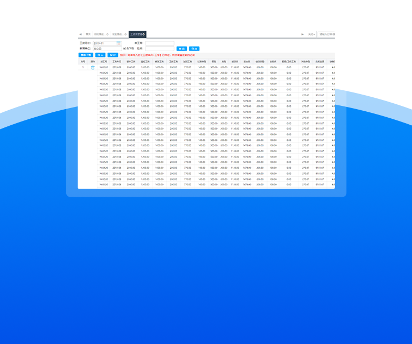Viewport: 412px width, 344px height.
Task: Click the 模板下载 button
Action: 86,55
